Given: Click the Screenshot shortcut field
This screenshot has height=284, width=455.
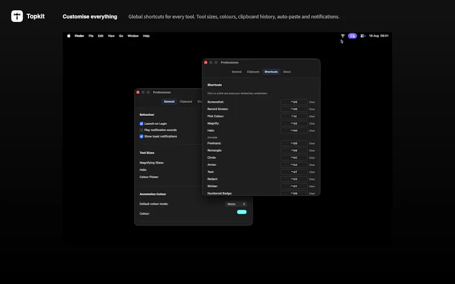Looking at the screenshot, I should click(x=294, y=102).
